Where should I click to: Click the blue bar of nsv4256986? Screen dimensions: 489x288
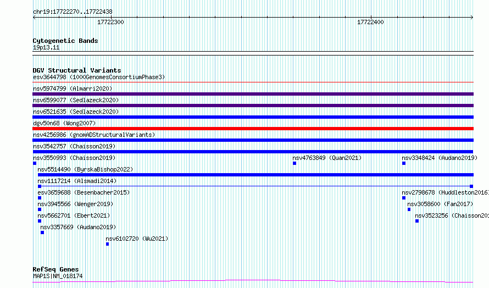coord(253,140)
